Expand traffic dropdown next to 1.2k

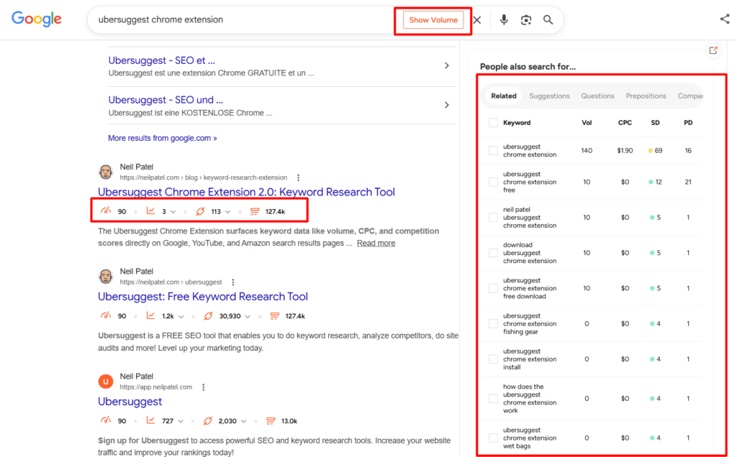tap(181, 317)
